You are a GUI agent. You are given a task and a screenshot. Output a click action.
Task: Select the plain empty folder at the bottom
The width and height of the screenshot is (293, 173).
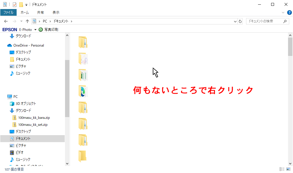click(x=82, y=156)
